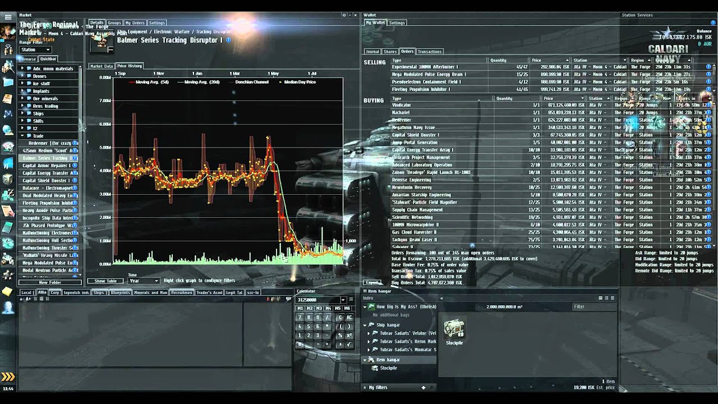718x404 pixels.
Task: Select Stockpile in the hangar tree
Action: [x=389, y=368]
